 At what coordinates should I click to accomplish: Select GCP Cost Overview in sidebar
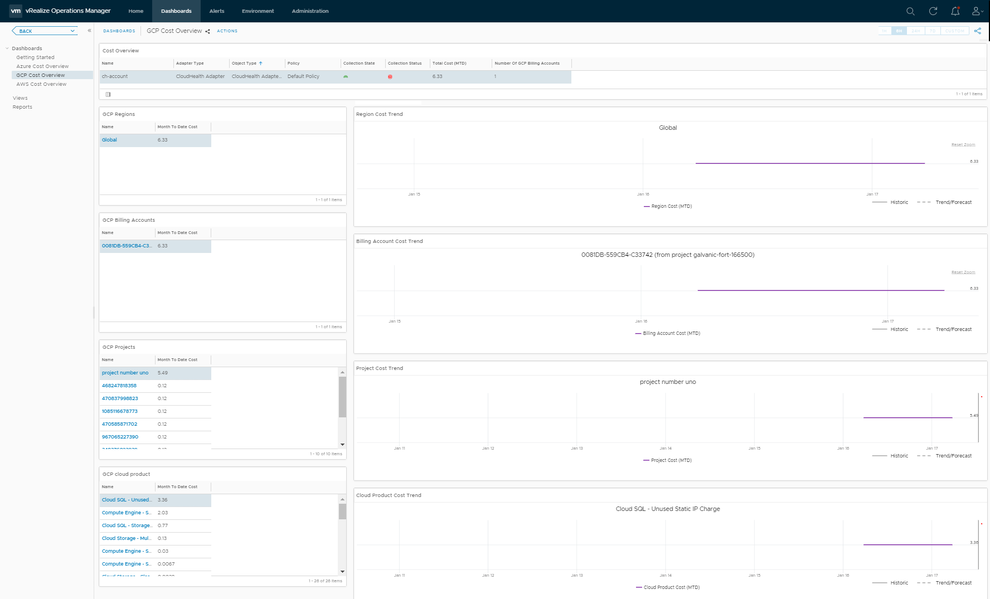pos(41,75)
